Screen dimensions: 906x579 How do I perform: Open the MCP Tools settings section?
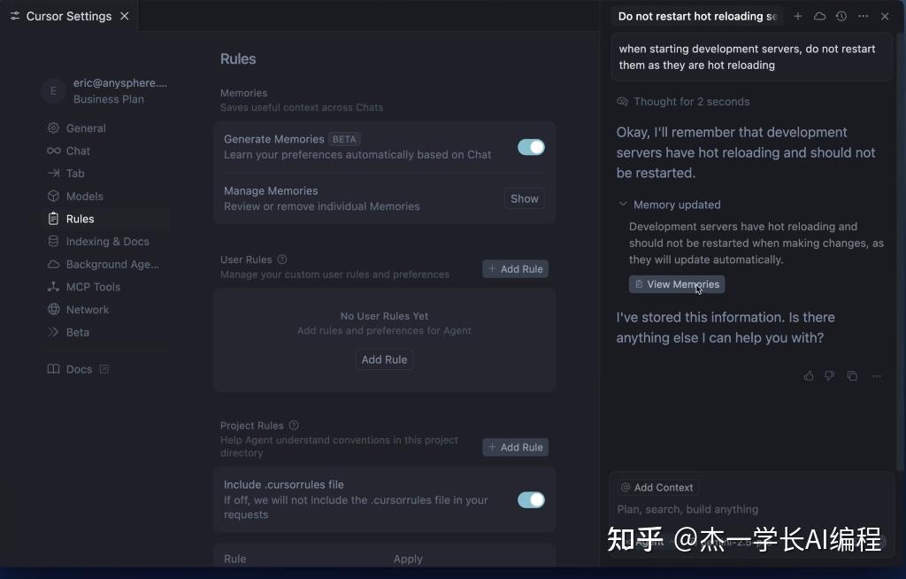(x=92, y=286)
